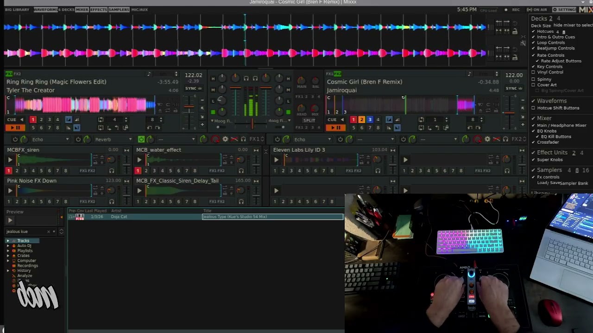Toggle the MIXER top bar tab
Screen dimensions: 593x333
point(82,10)
